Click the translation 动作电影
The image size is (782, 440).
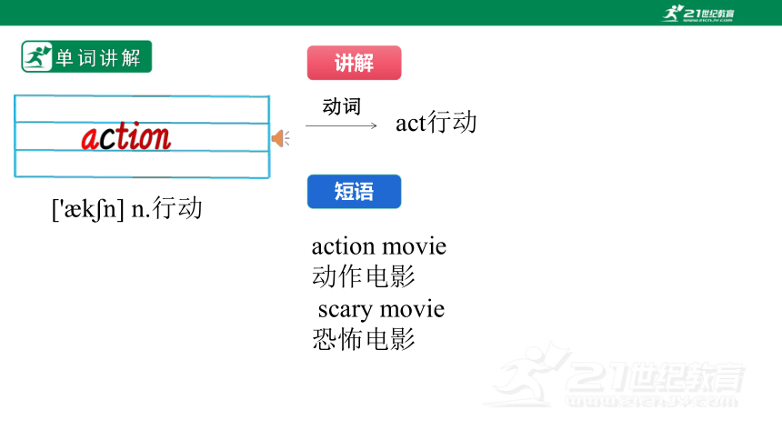(364, 276)
